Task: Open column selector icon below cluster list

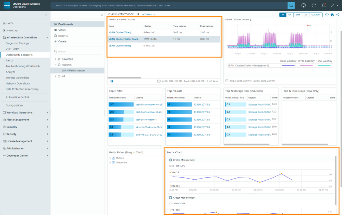Action: 112,81
